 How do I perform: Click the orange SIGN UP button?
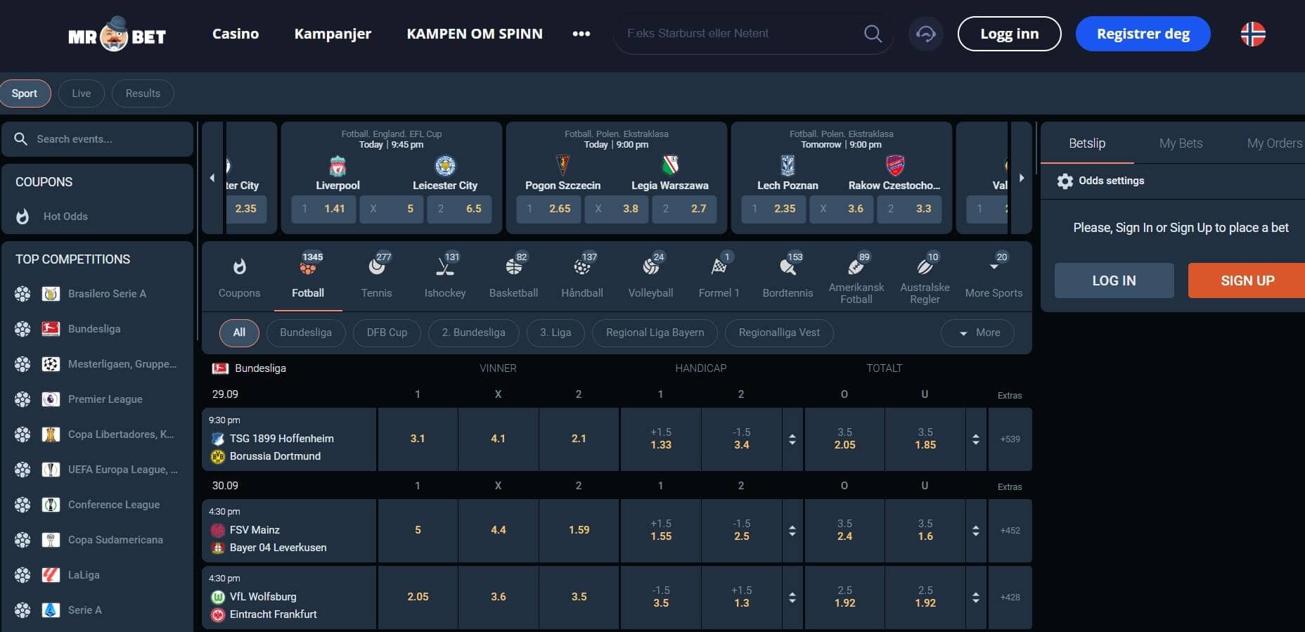pyautogui.click(x=1247, y=280)
